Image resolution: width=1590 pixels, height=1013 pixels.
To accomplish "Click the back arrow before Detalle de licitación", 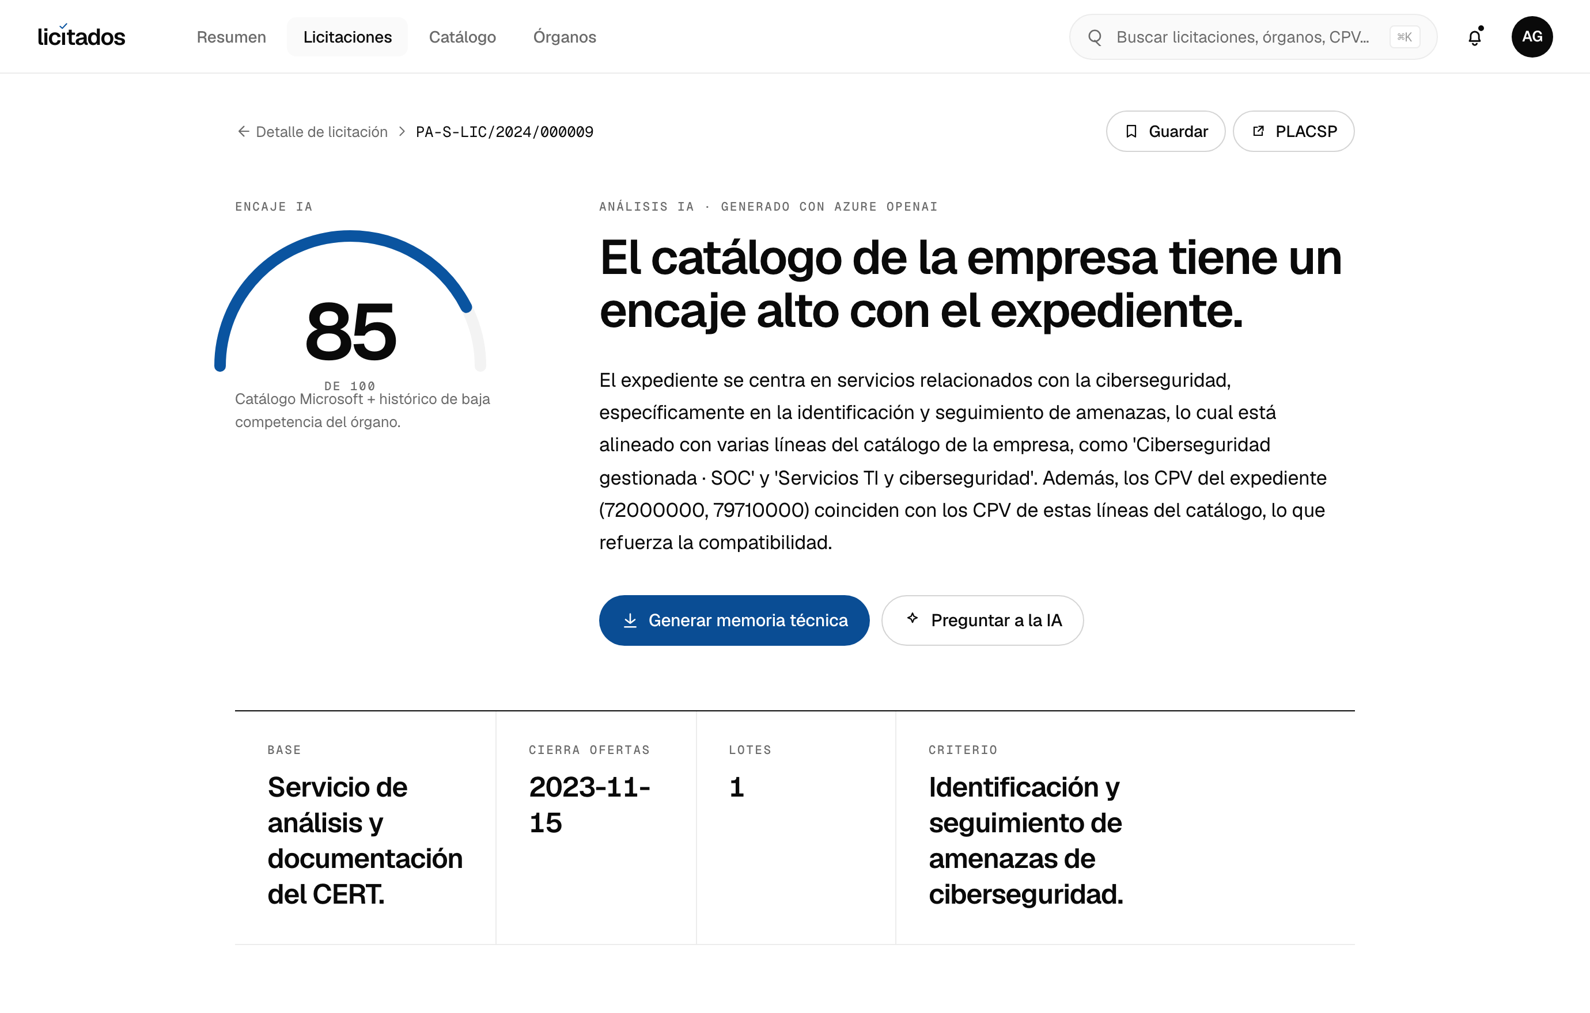I will 243,131.
